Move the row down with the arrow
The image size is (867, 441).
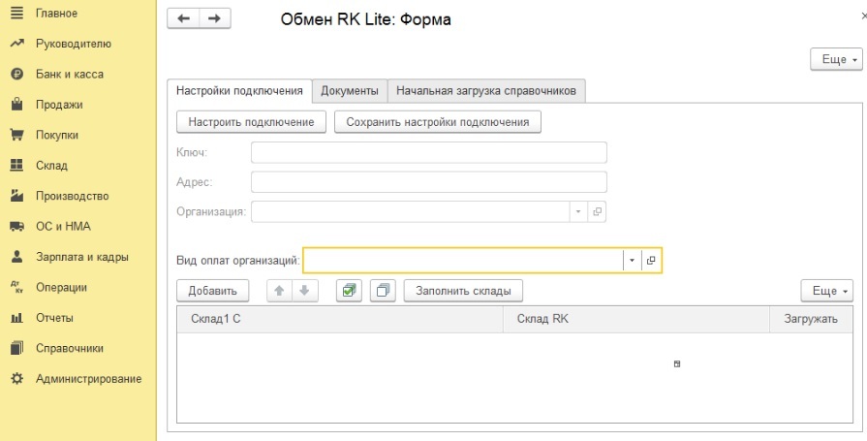tap(303, 291)
